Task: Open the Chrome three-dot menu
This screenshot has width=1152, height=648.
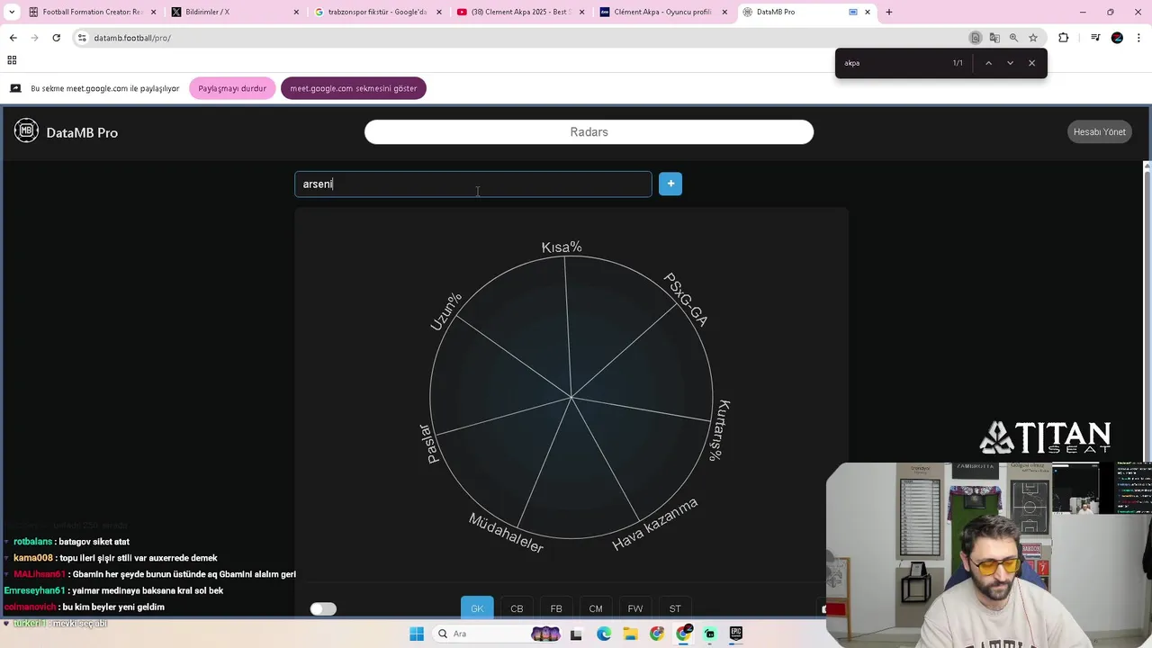Action: pyautogui.click(x=1139, y=38)
